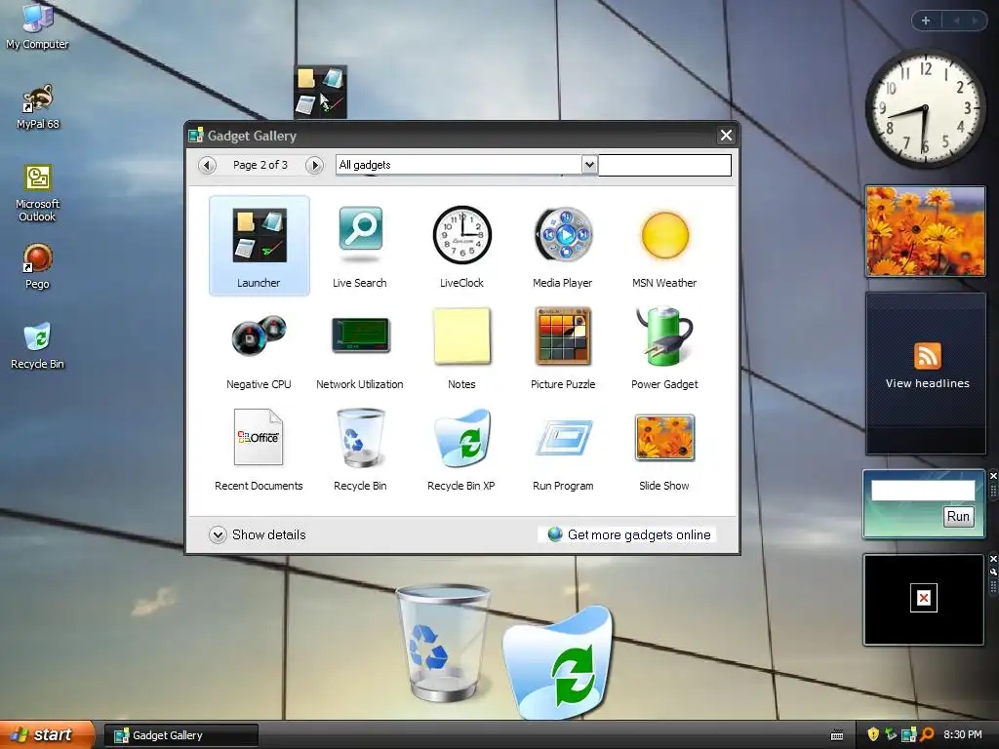Open My Computer desktop icon
999x749 pixels.
point(37,25)
